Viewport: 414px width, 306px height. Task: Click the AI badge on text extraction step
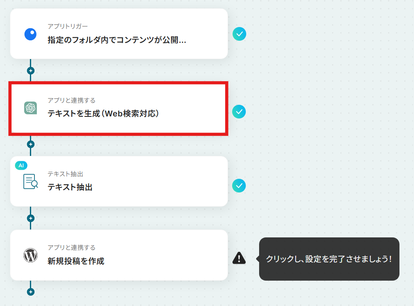tap(21, 165)
